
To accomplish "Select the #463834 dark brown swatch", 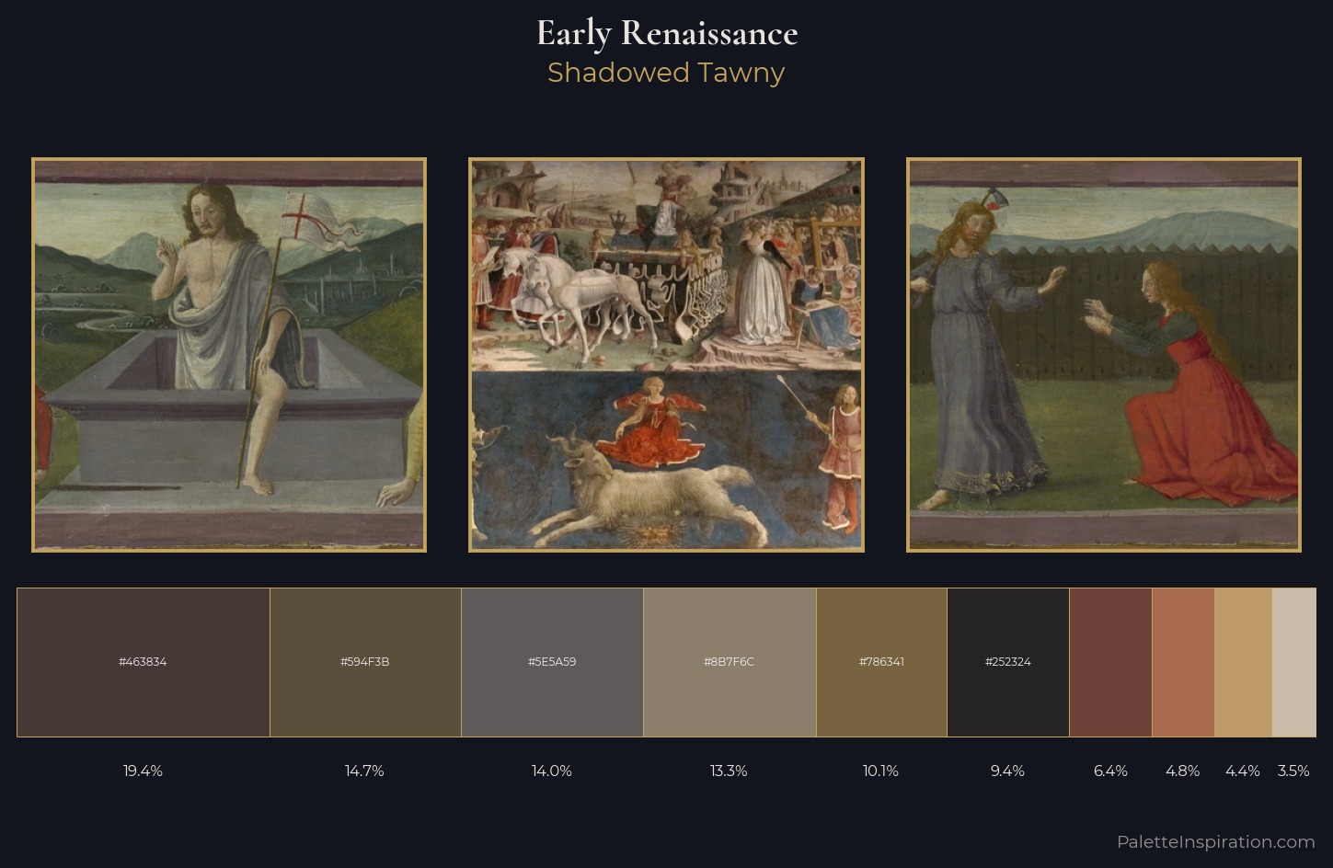I will [x=144, y=662].
